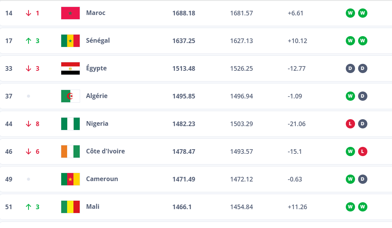Image resolution: width=392 pixels, height=228 pixels.
Task: Click Sénégal's green up arrow indicator
Action: click(28, 41)
